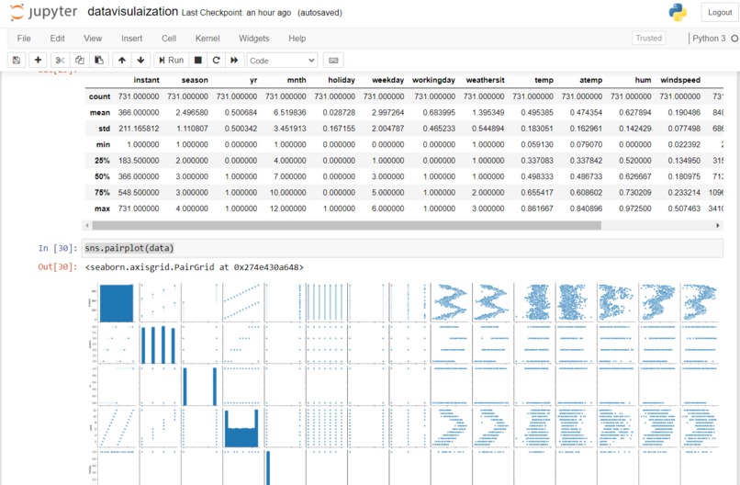Click the mnth column header
Screen dimensions: 740x485
pos(297,80)
